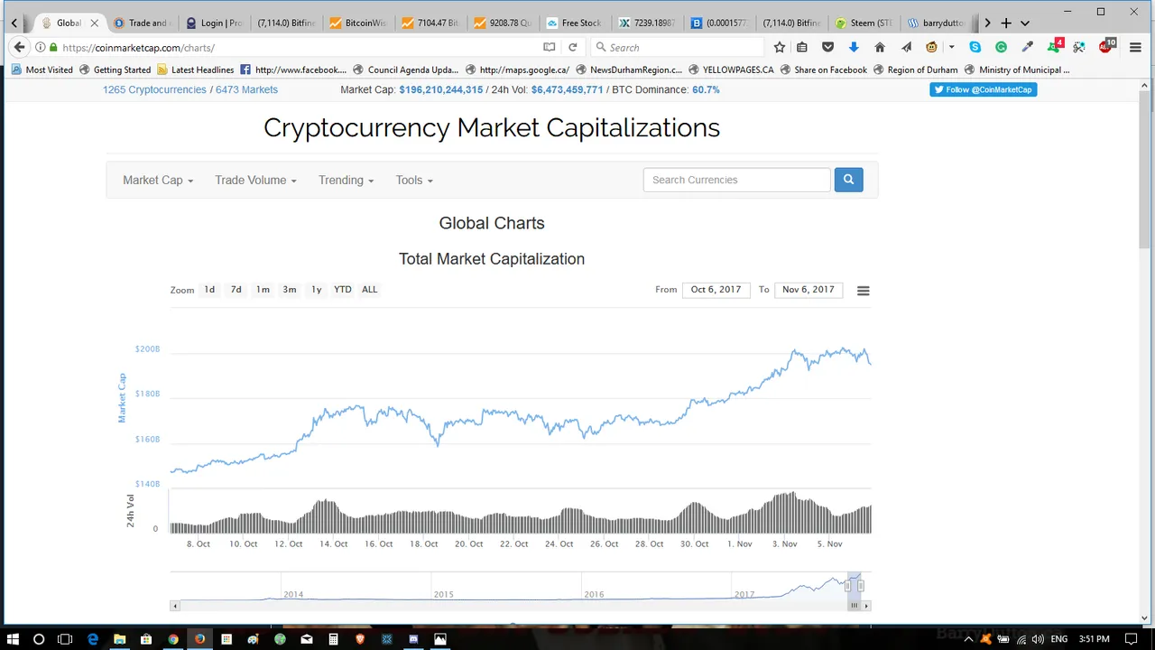
Task: Set chart zoom to 7d
Action: tap(236, 290)
